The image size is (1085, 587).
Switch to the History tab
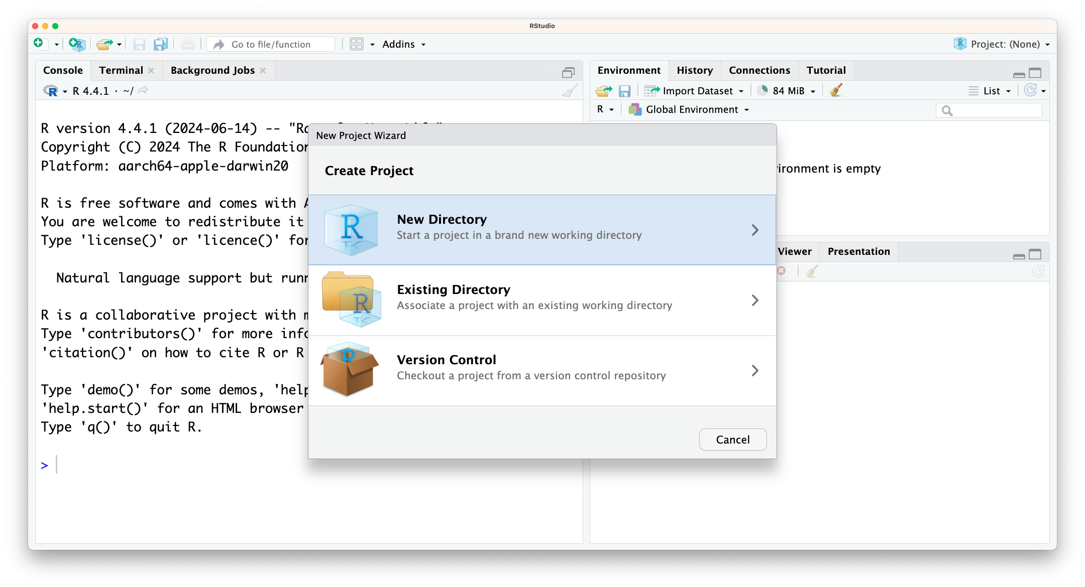pos(695,70)
